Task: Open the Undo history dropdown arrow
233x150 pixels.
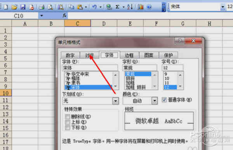Action: [101, 7]
